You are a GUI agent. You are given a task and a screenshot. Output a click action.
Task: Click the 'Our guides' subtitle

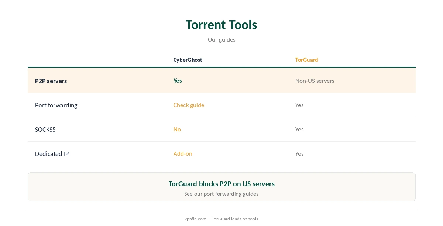[x=221, y=39]
